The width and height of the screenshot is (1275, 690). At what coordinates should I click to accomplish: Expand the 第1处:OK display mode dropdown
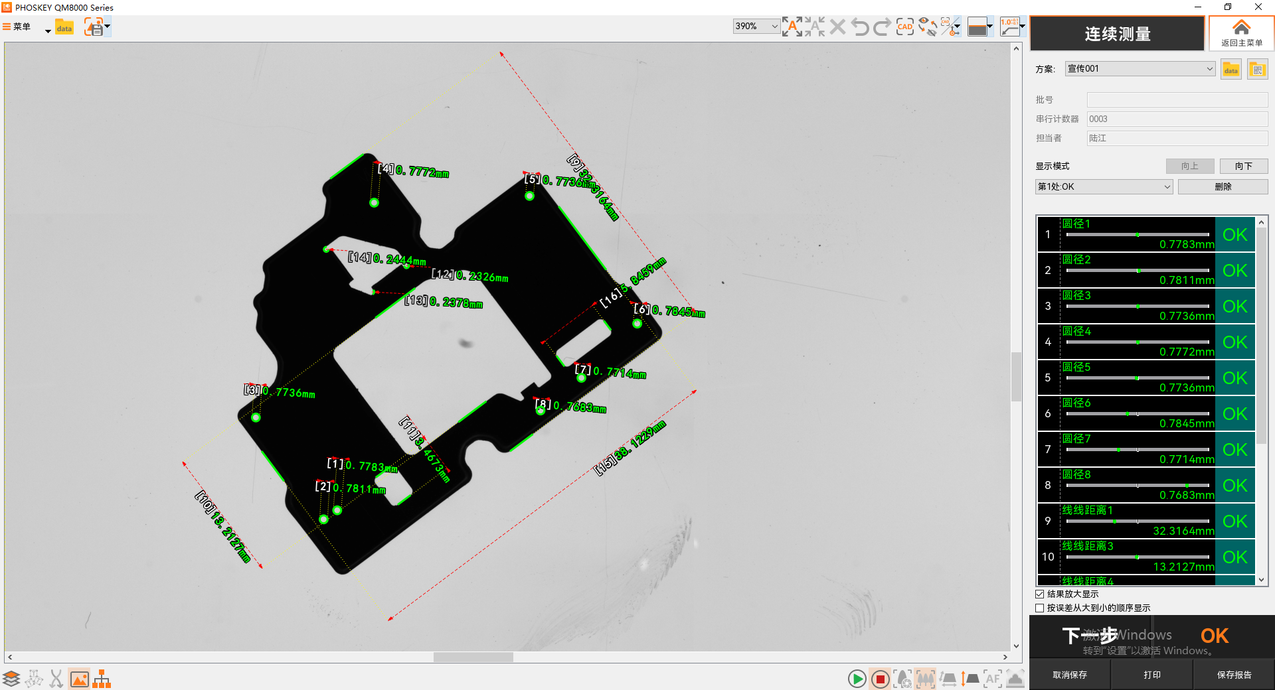(1104, 187)
